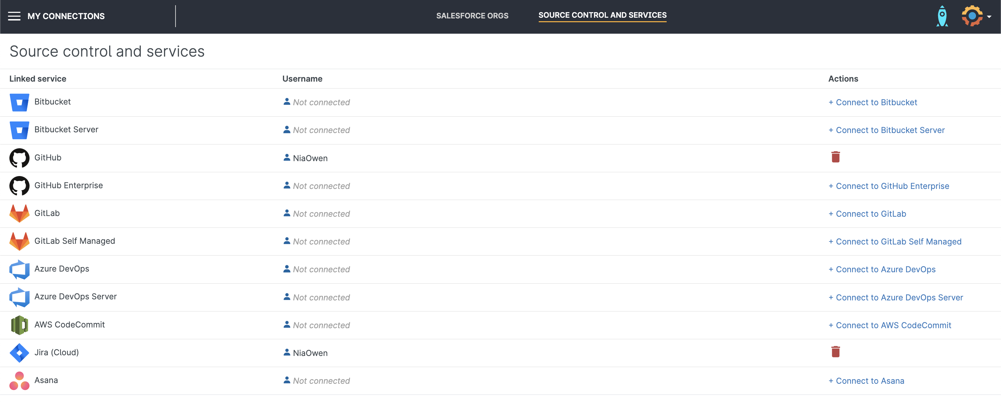Click user icon beside Jira NiaOwen

point(287,352)
